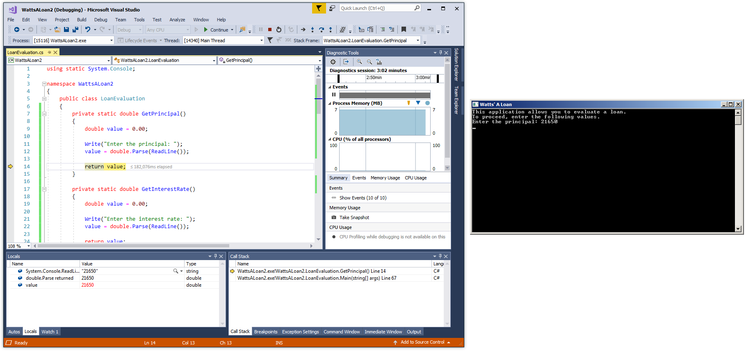Click the Navigate Backward arrow icon

[x=17, y=29]
